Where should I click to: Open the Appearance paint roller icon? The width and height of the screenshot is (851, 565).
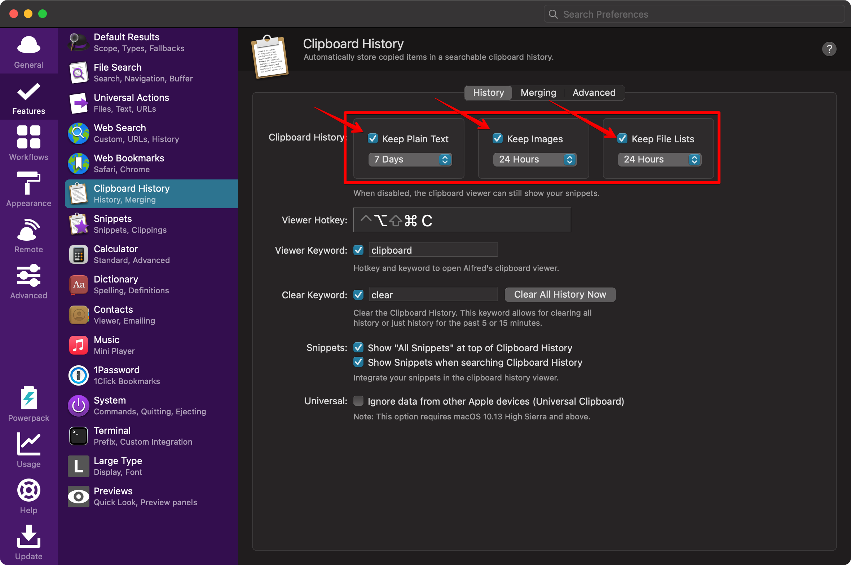[28, 183]
